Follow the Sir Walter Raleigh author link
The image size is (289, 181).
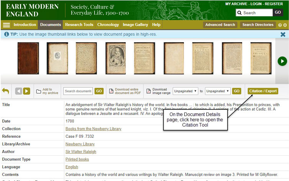(x=81, y=152)
